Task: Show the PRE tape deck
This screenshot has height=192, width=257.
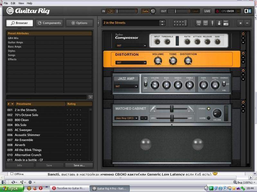Action: (199, 23)
